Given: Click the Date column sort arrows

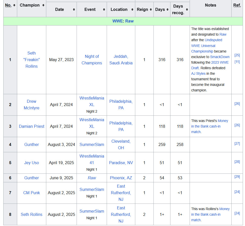Looking at the screenshot, I should (74, 10).
